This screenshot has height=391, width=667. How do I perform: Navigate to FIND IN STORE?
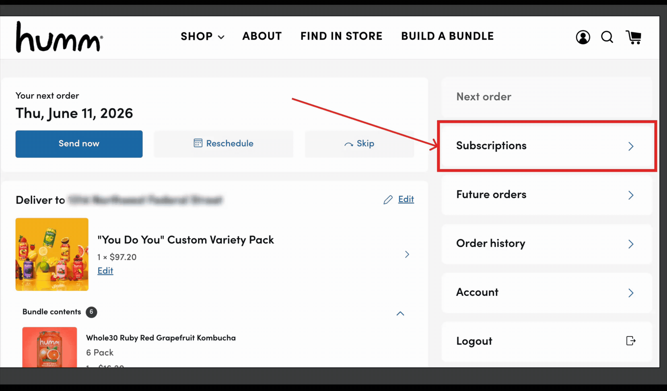(341, 36)
